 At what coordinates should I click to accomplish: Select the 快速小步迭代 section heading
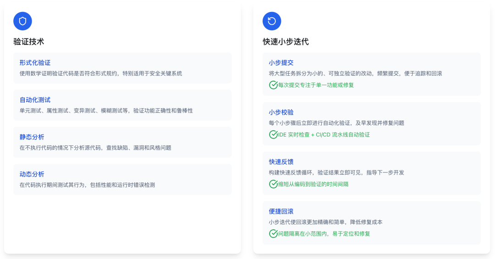pyautogui.click(x=286, y=42)
